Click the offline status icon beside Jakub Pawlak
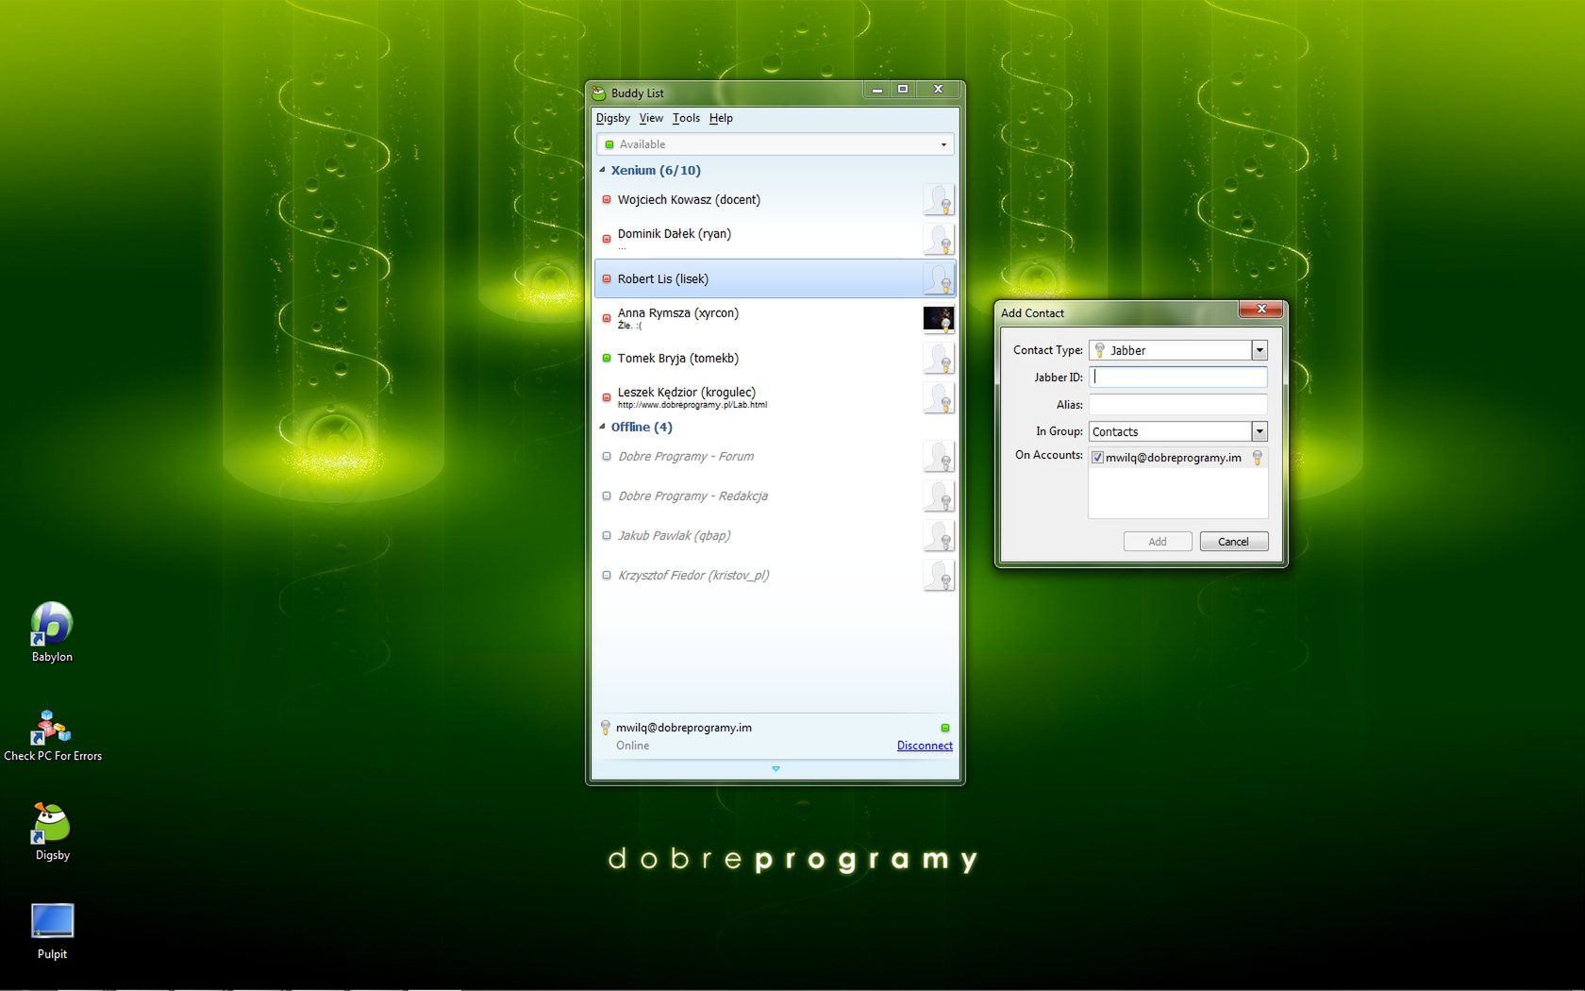The height and width of the screenshot is (991, 1585). [x=607, y=536]
